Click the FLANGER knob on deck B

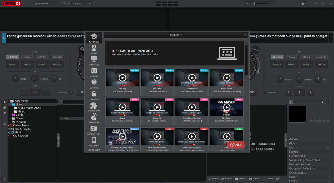tap(299, 79)
